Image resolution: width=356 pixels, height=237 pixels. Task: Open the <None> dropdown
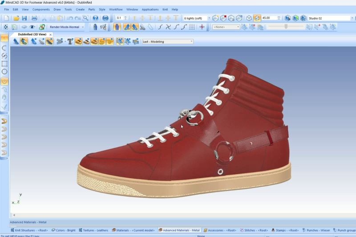[238, 27]
